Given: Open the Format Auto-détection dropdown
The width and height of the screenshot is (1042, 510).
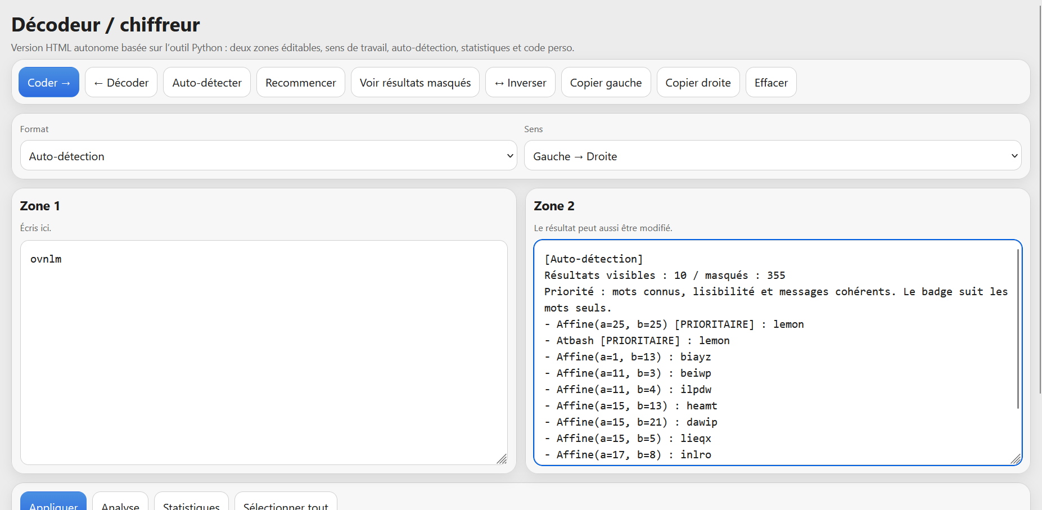Looking at the screenshot, I should click(269, 156).
